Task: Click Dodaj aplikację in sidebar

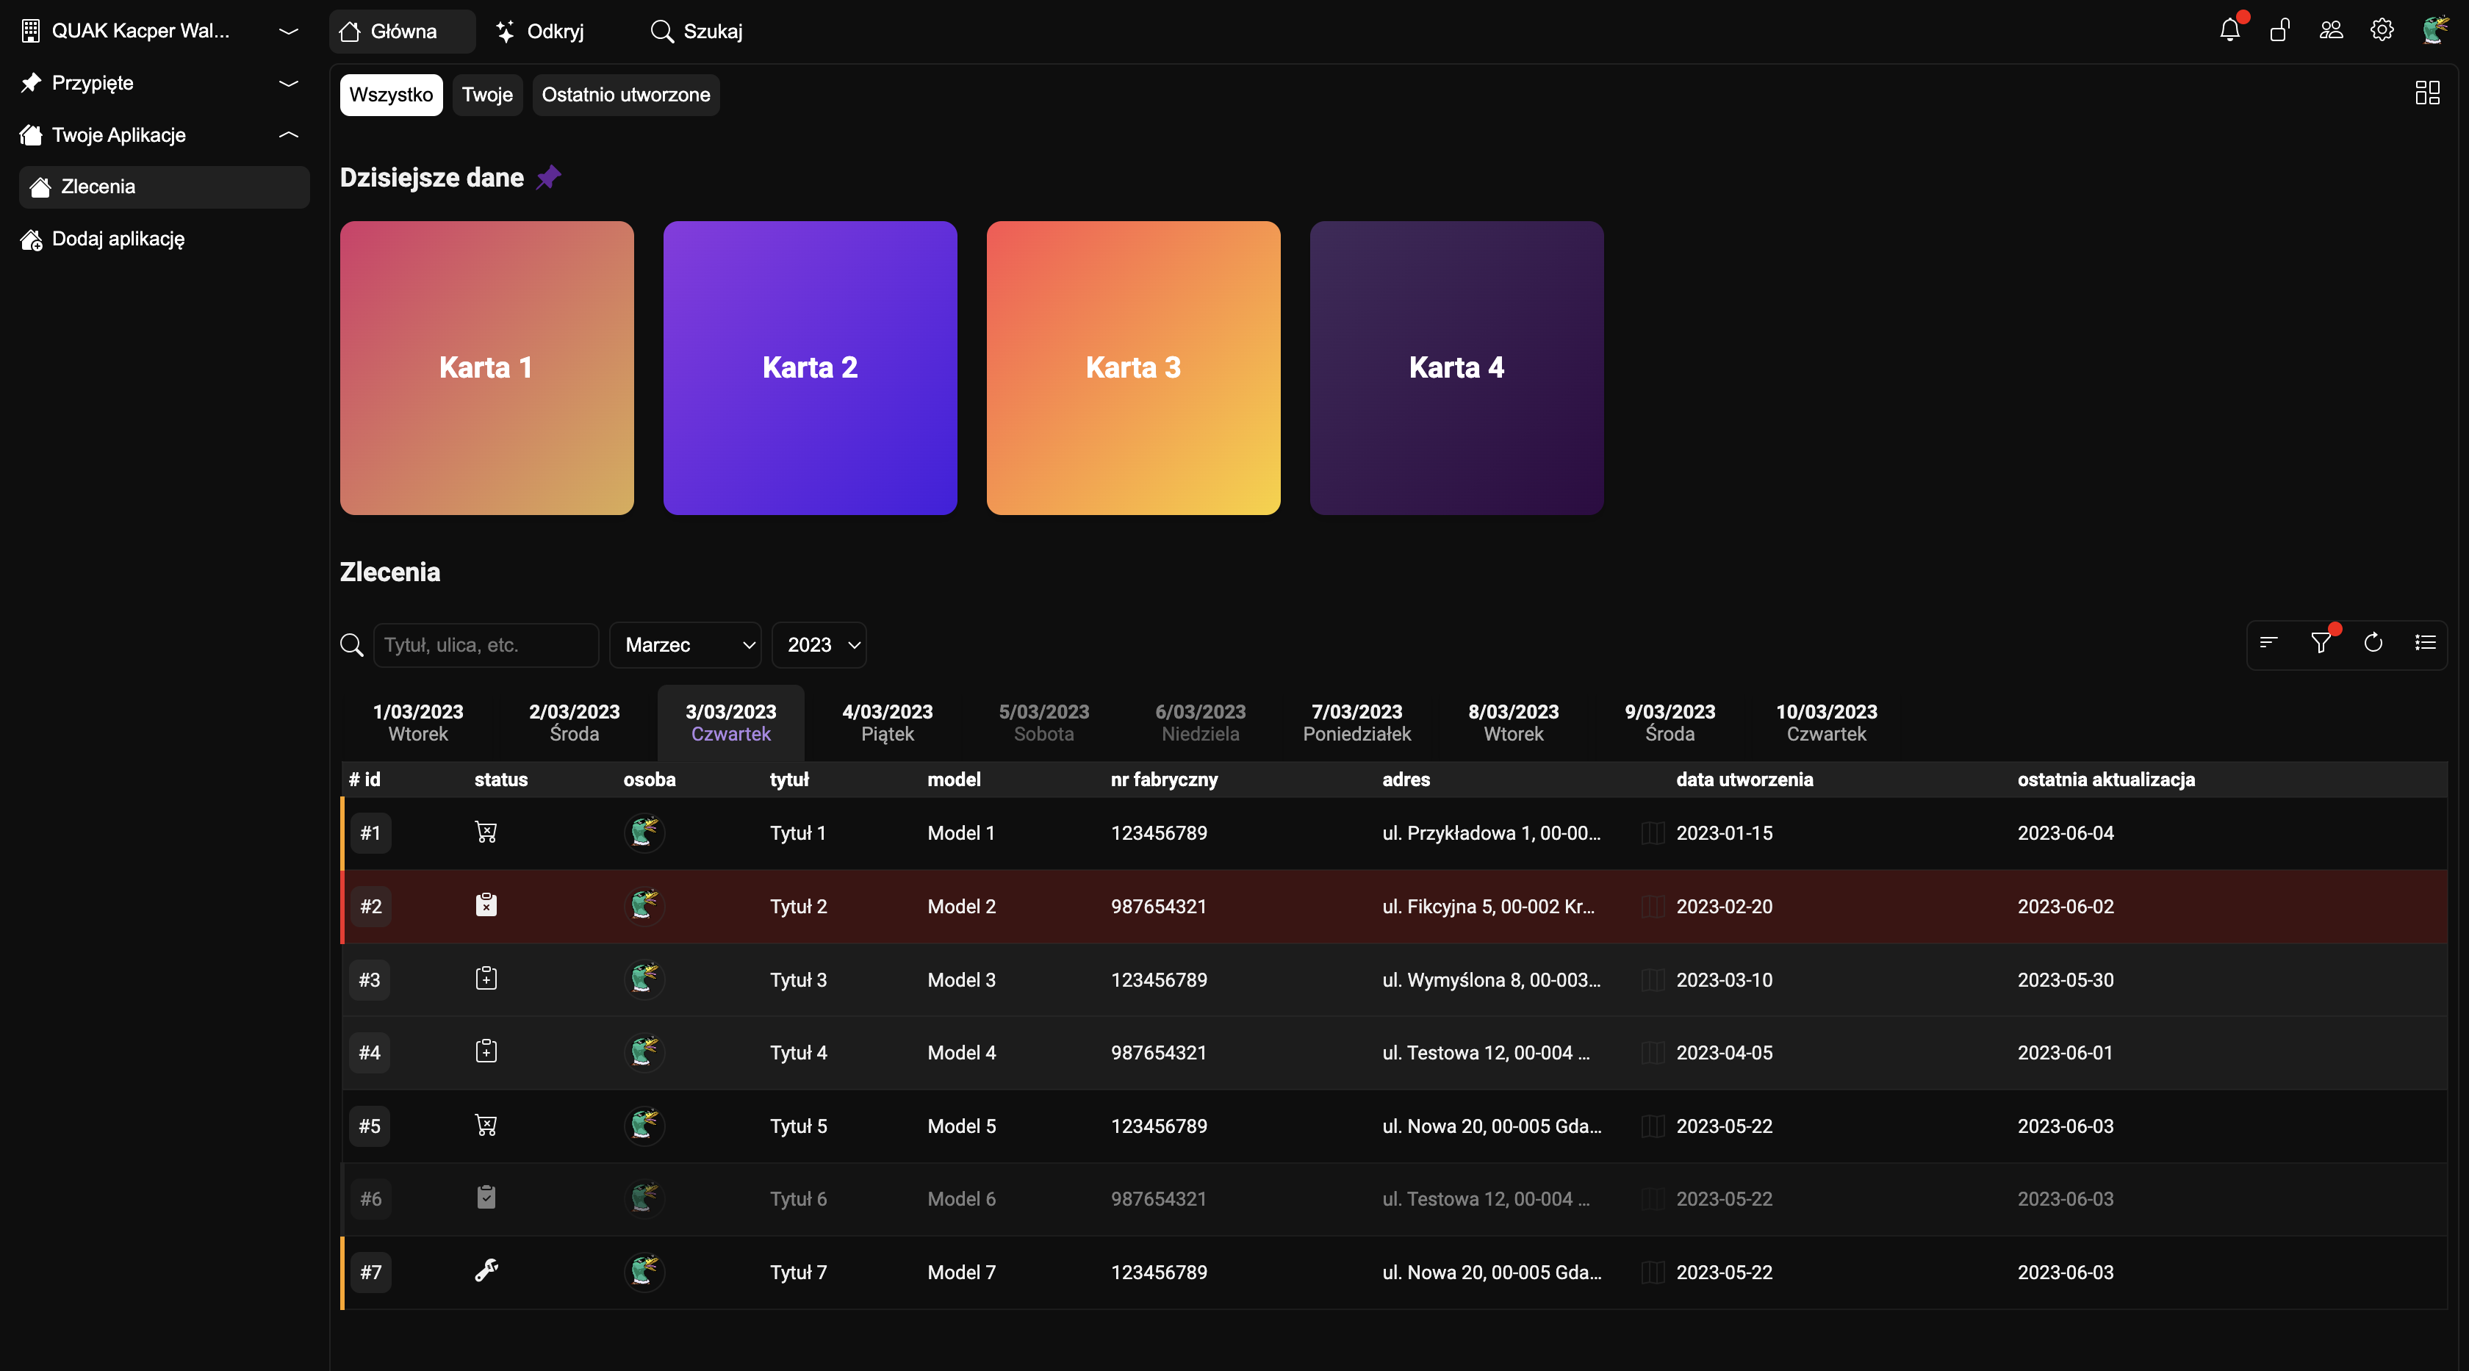Action: (118, 240)
